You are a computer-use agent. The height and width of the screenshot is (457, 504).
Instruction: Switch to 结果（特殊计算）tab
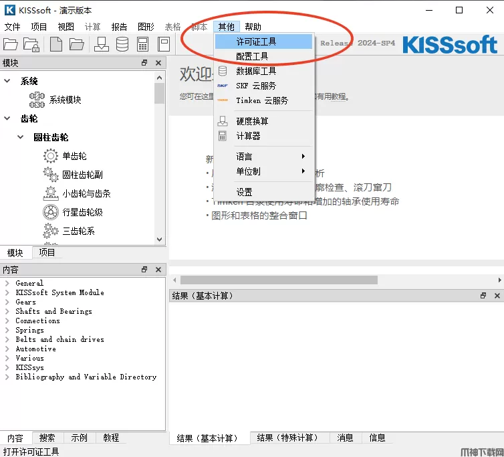coord(289,438)
